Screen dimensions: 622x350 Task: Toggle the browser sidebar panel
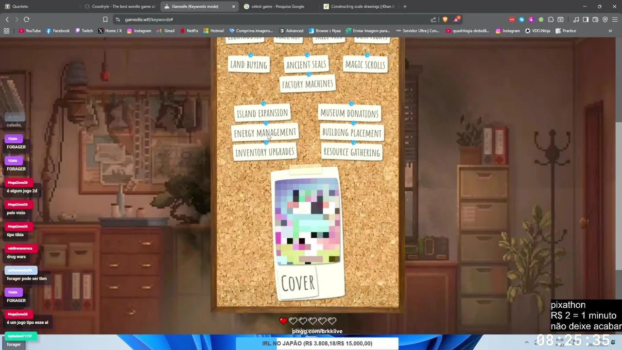pyautogui.click(x=586, y=19)
